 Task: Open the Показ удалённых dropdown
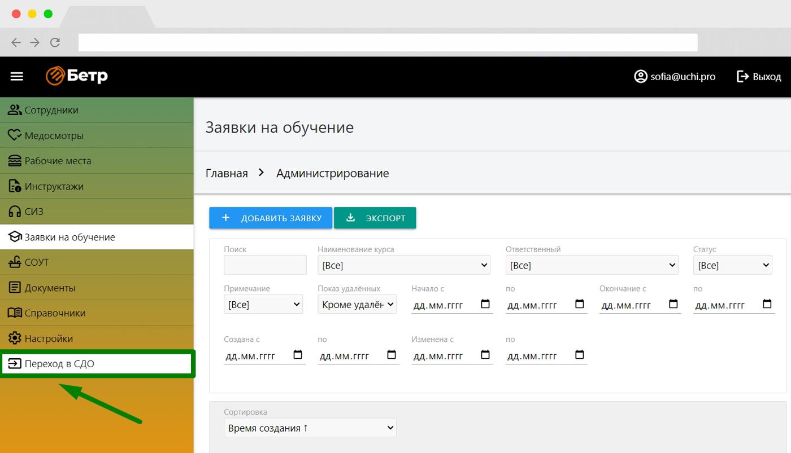pos(357,304)
